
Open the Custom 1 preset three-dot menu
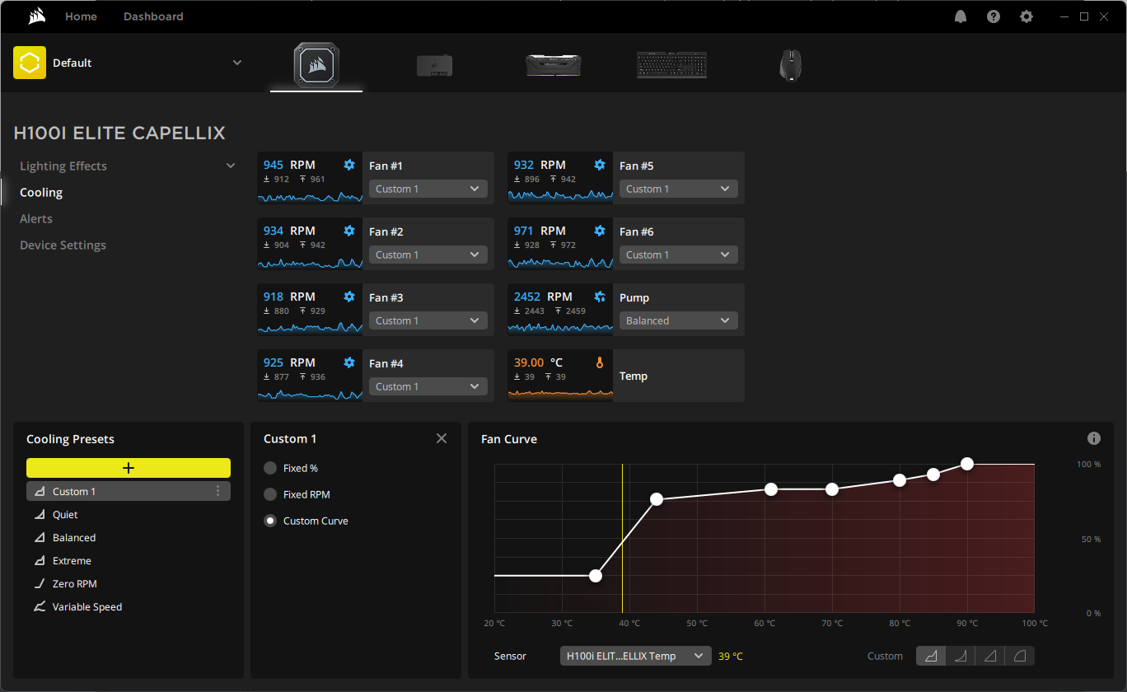tap(217, 491)
